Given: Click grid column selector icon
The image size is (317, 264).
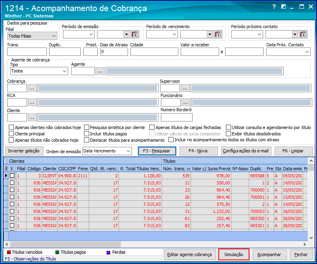Looking at the screenshot, I should click(6, 169).
